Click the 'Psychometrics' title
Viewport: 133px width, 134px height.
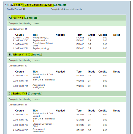click(x=40, y=40)
